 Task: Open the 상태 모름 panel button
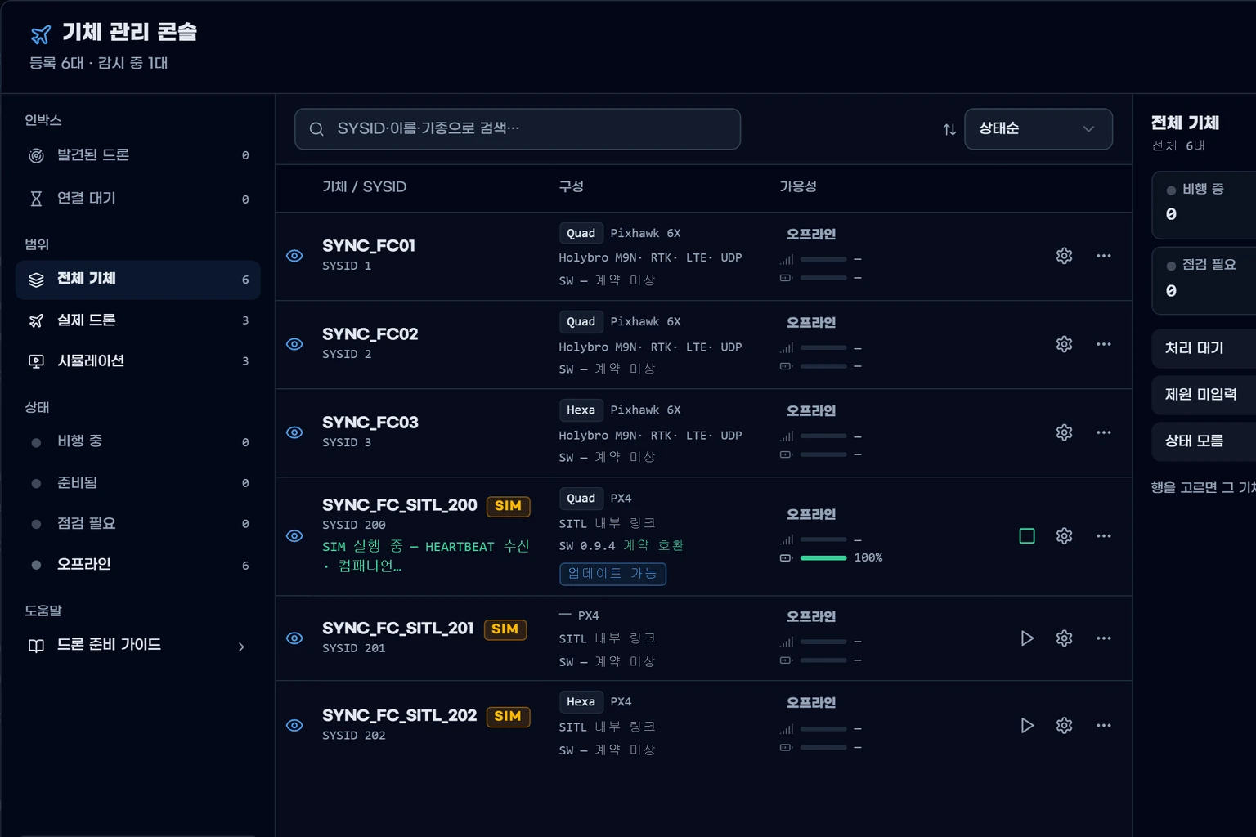[1204, 441]
